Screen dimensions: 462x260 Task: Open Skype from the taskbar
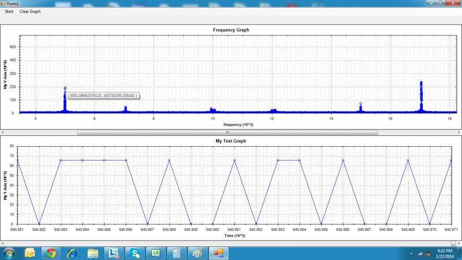[135, 252]
